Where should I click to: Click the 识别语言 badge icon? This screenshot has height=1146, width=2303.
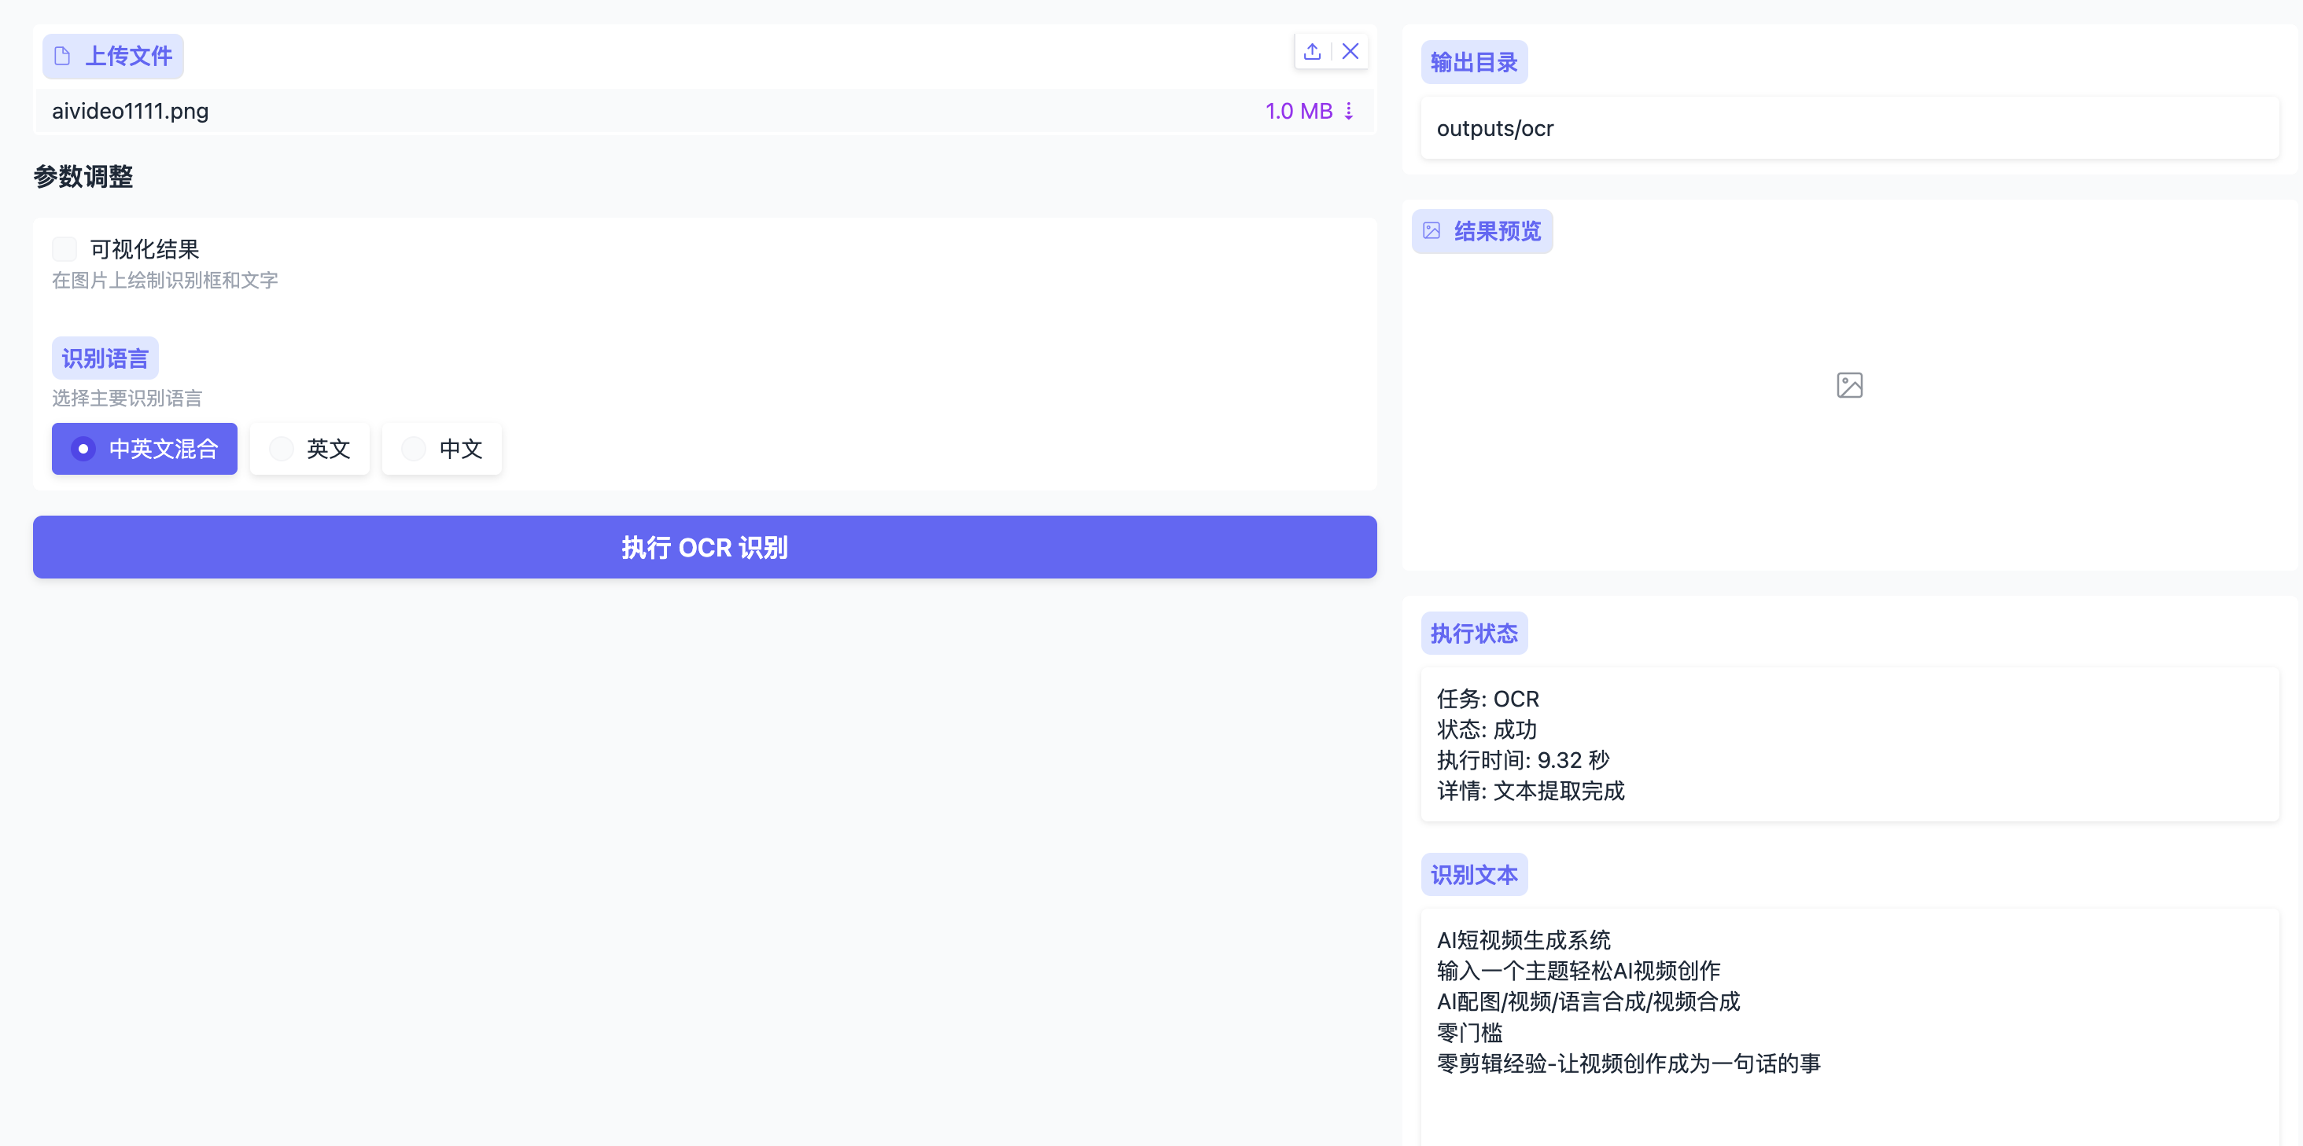[x=105, y=358]
